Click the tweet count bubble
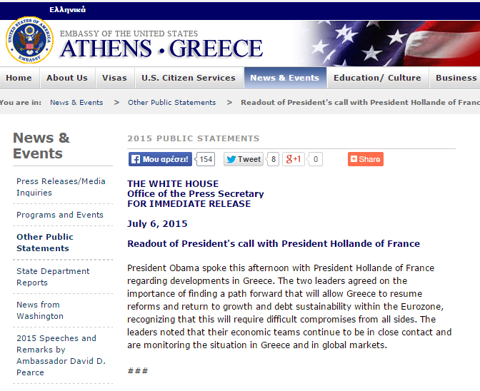Image resolution: width=480 pixels, height=391 pixels. click(273, 159)
